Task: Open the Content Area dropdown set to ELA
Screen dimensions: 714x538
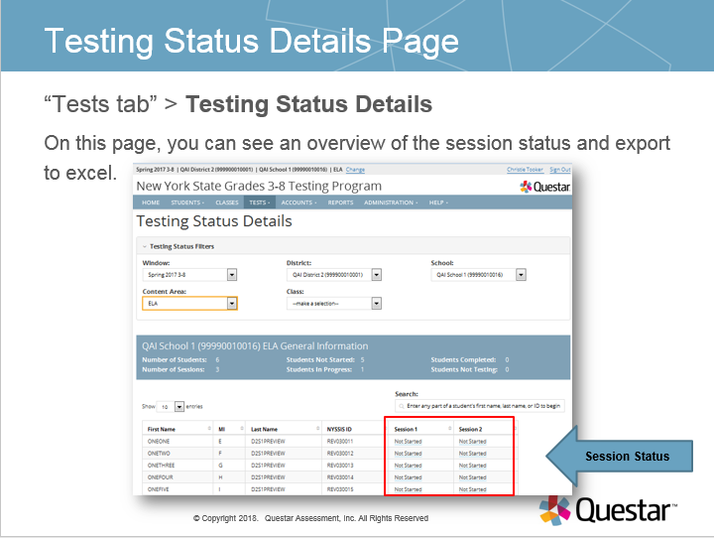Action: click(189, 304)
